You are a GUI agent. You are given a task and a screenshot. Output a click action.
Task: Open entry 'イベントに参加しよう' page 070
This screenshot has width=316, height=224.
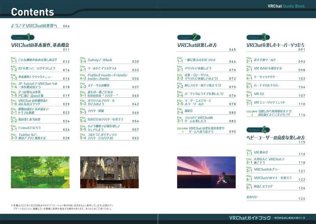coord(206,69)
